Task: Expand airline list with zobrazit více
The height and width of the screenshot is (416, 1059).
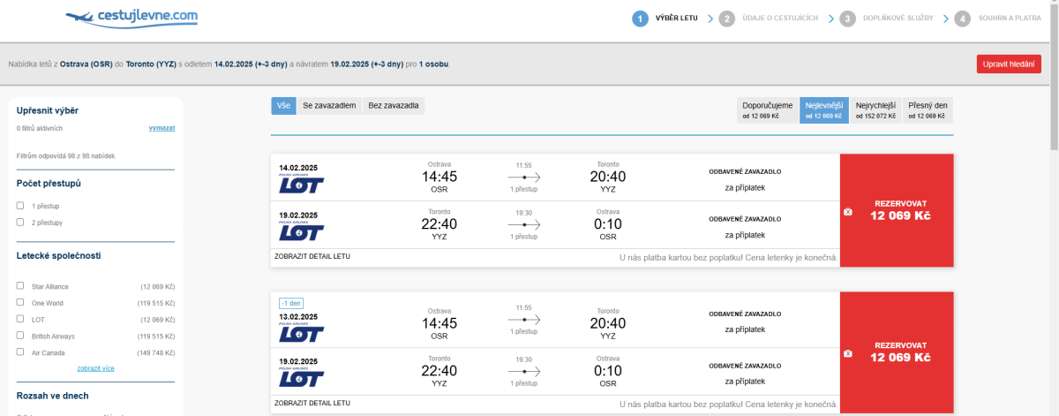Action: (x=95, y=368)
